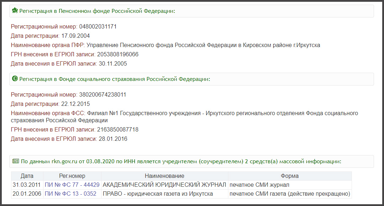Click the Пенсионном фонде registration header text
384x206 pixels.
coord(97,11)
